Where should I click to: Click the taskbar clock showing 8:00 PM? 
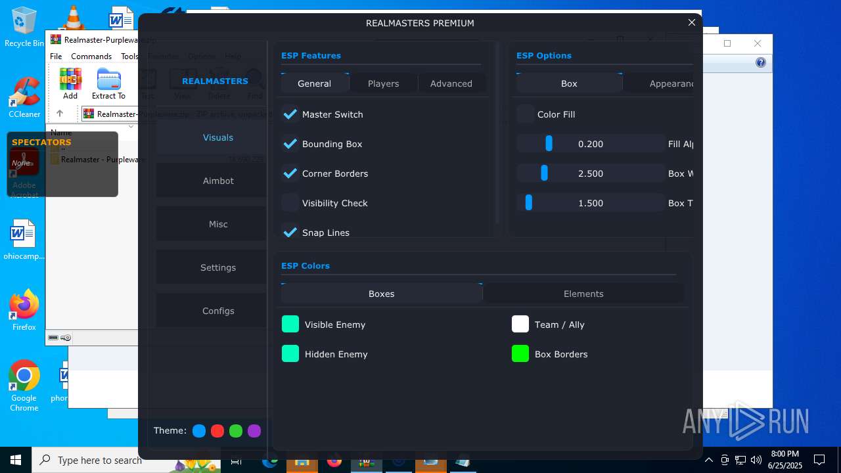click(x=785, y=460)
